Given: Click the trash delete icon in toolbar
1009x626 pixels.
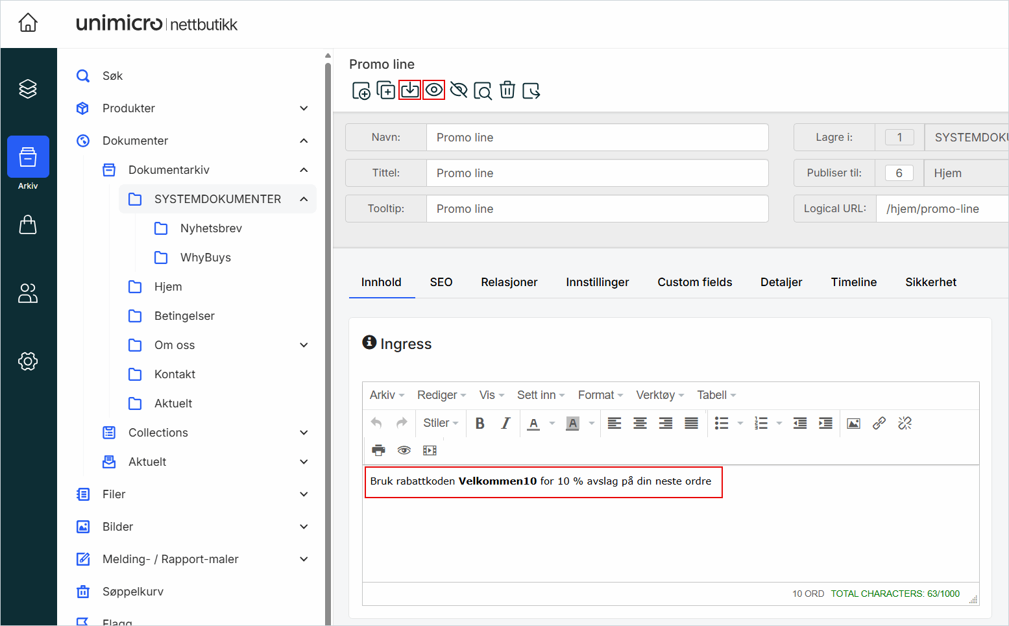Looking at the screenshot, I should (507, 90).
